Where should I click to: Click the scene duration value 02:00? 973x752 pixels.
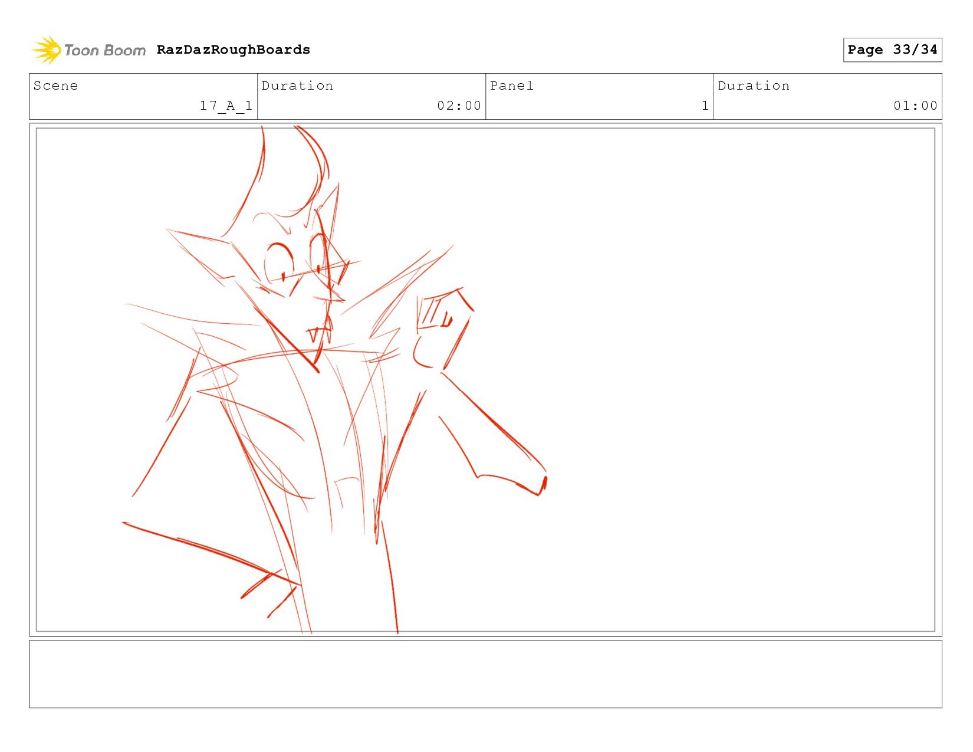coord(459,106)
